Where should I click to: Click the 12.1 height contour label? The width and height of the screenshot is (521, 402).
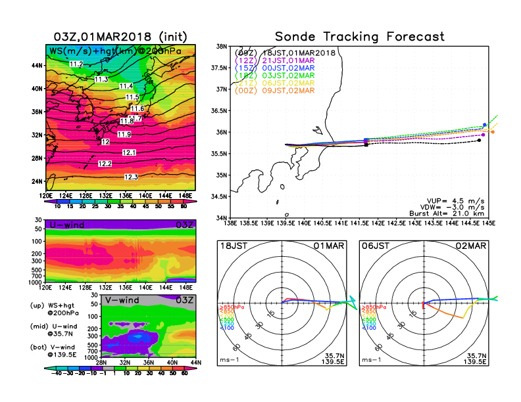tap(129, 152)
